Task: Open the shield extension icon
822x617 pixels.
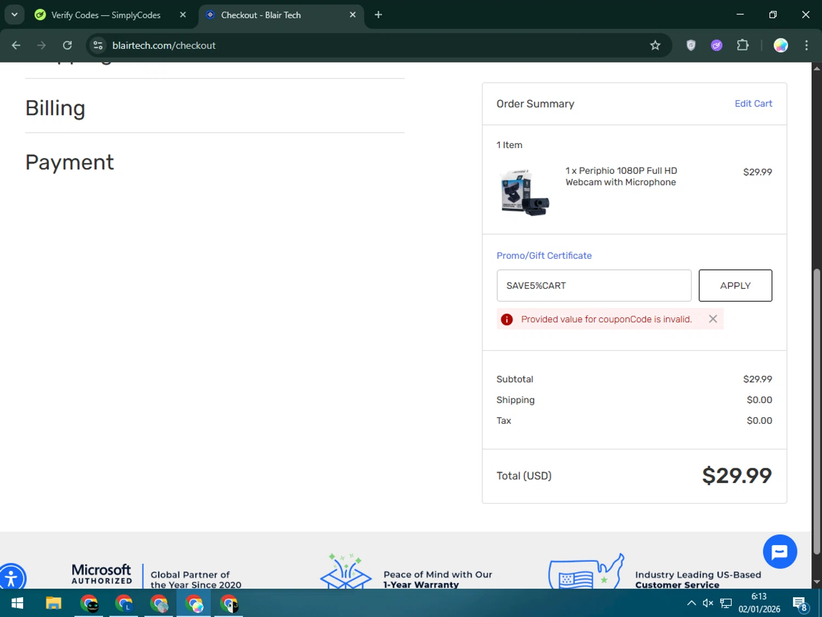Action: [691, 46]
